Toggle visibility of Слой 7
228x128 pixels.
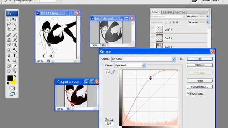point(152,30)
